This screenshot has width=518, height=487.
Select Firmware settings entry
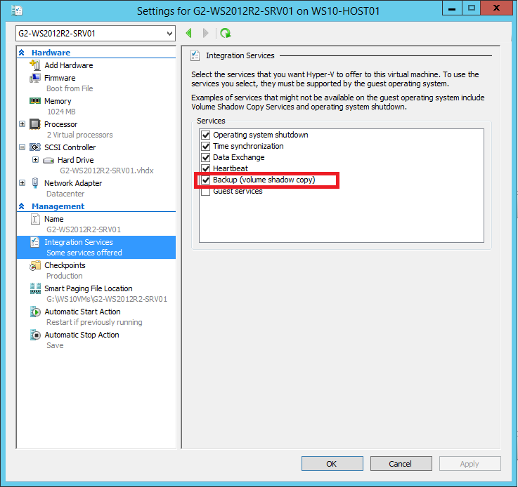60,78
